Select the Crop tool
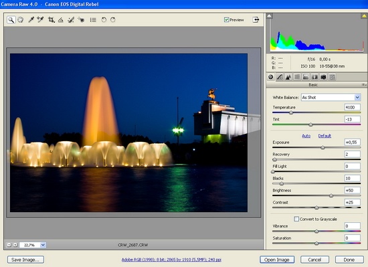The image size is (368, 267). [x=51, y=19]
